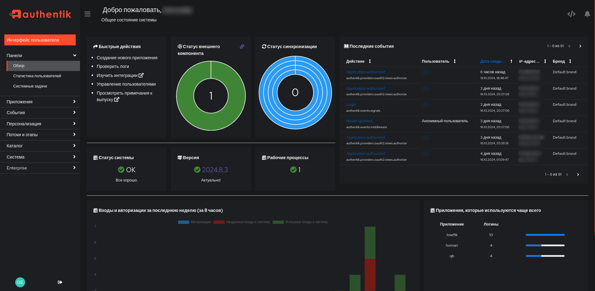Open the API drawer code icon
This screenshot has width=595, height=291.
pos(571,14)
